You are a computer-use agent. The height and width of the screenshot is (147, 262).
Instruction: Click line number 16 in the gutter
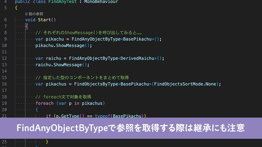(x=4, y=84)
